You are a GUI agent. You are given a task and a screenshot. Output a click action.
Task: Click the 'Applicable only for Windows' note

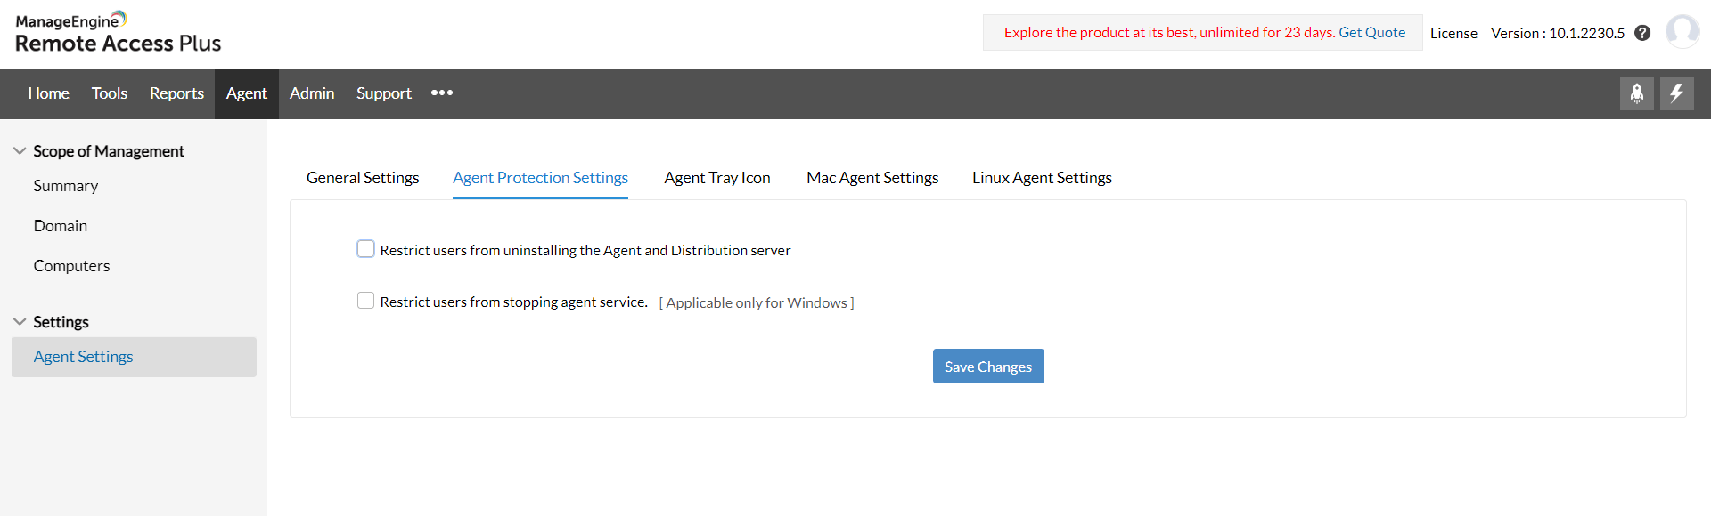click(757, 302)
